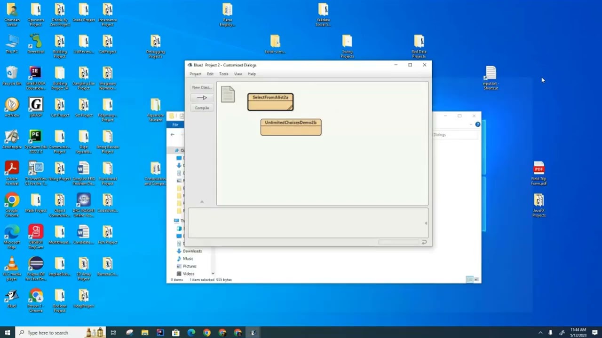Open the Fish Project desktop folder
The image size is (602, 338).
tap(108, 234)
